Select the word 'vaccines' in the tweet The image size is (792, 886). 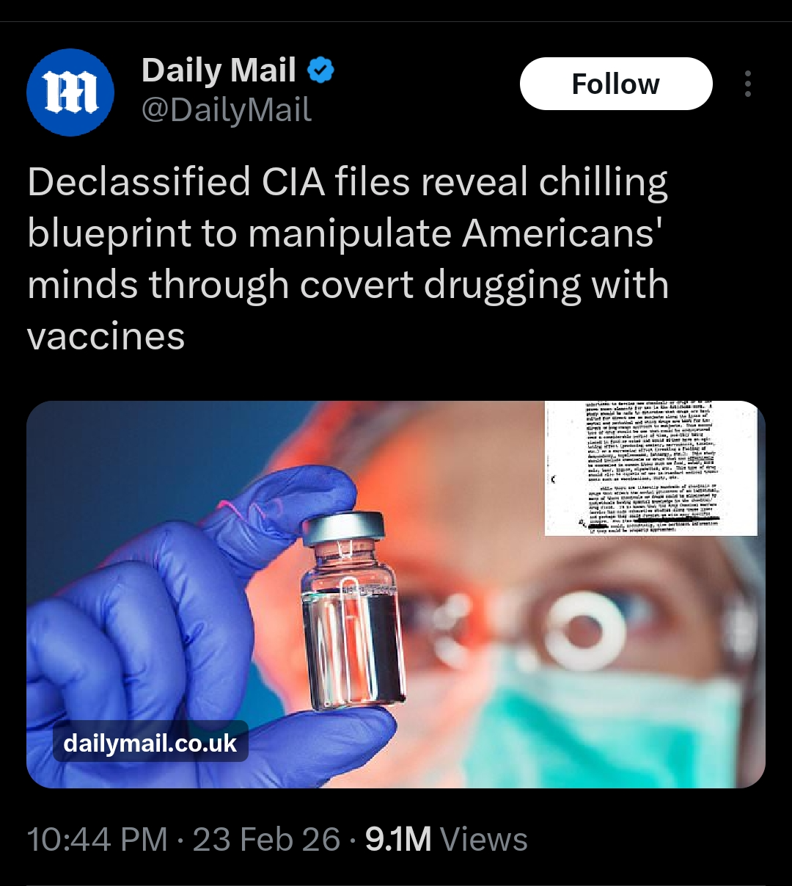106,336
